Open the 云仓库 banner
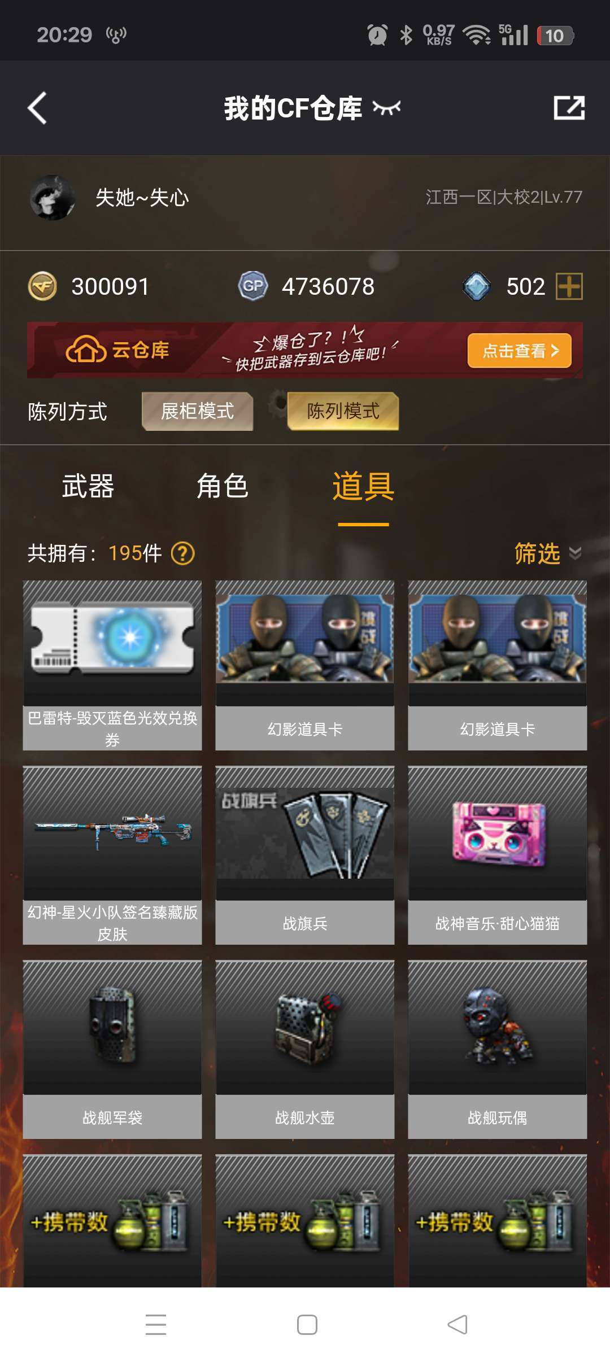Screen dimensions: 610x1362 305,350
